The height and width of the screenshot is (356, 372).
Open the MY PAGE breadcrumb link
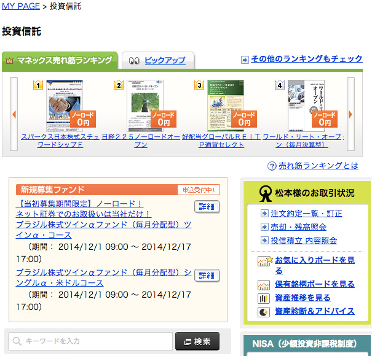pyautogui.click(x=21, y=6)
